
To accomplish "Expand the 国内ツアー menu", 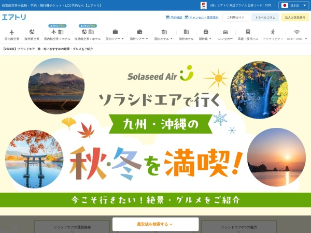I will pyautogui.click(x=122, y=39).
